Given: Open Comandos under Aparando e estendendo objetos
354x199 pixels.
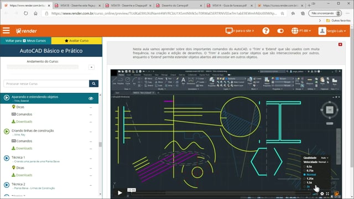Looking at the screenshot, I should point(24,114).
